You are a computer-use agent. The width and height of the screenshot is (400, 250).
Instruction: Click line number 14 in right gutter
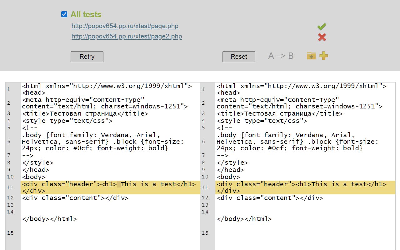coord(205,212)
